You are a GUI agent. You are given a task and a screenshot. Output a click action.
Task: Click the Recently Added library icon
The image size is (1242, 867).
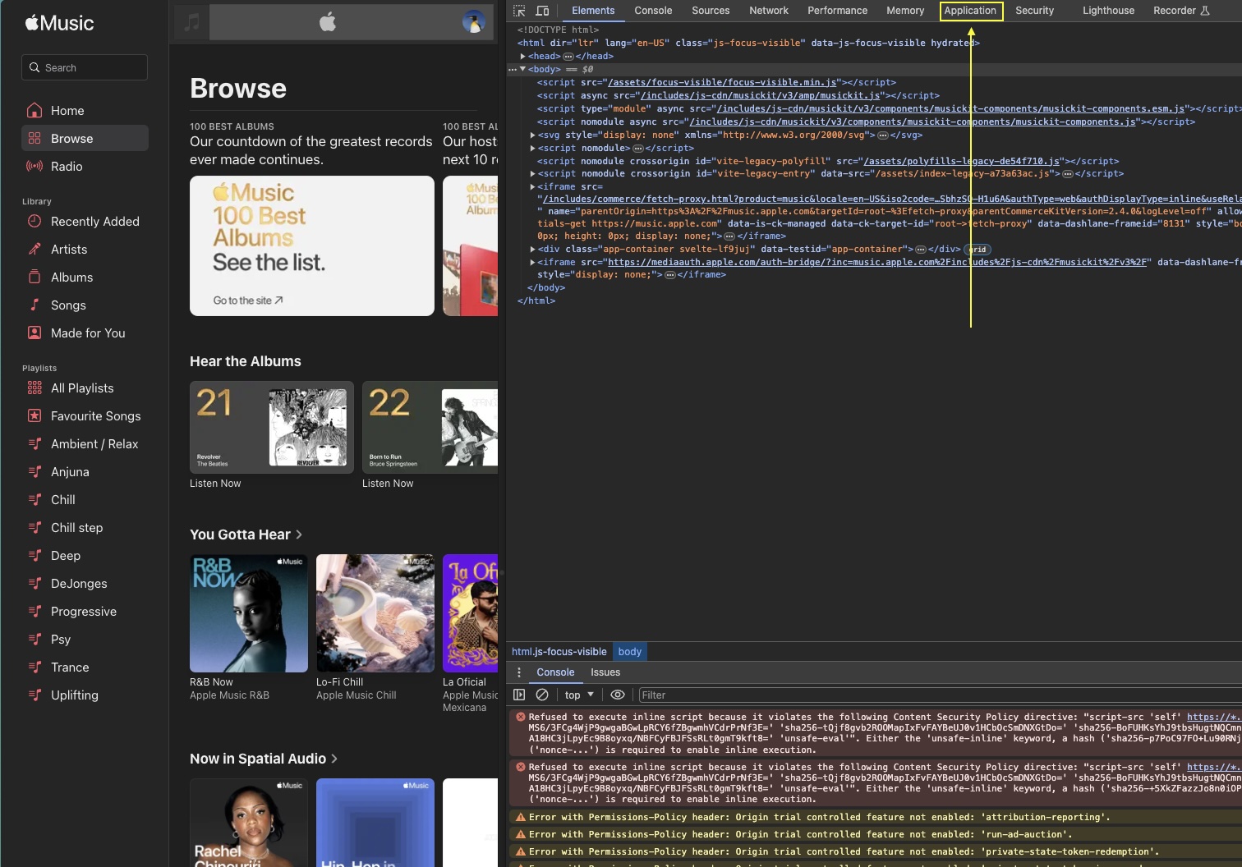click(x=34, y=222)
